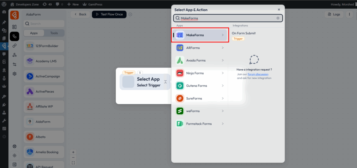Select Avada Forms app in list
357x168 pixels.
pos(200,61)
